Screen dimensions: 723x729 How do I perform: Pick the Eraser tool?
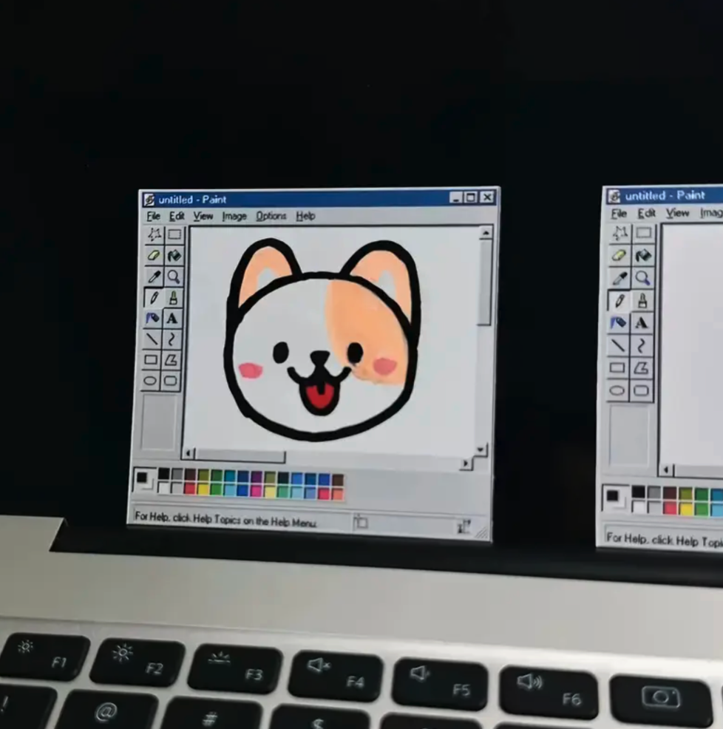155,255
